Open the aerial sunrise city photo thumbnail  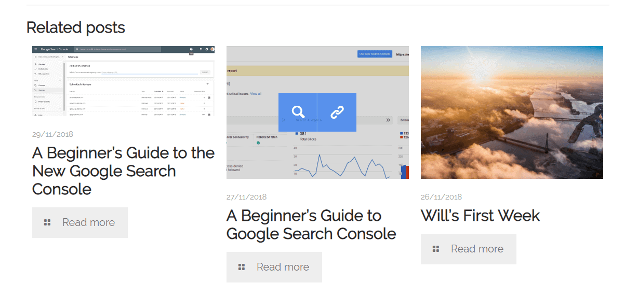512,112
